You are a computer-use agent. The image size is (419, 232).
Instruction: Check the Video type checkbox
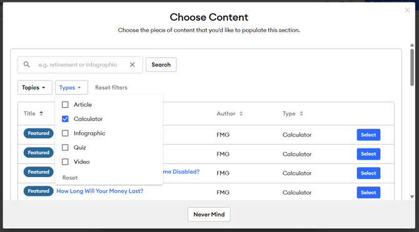pyautogui.click(x=65, y=162)
